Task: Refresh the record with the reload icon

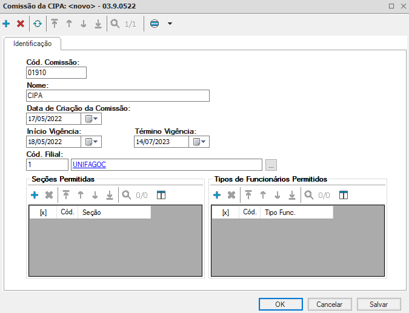Action: (x=38, y=24)
